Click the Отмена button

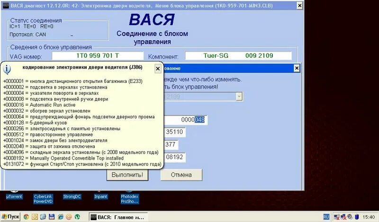point(181,175)
